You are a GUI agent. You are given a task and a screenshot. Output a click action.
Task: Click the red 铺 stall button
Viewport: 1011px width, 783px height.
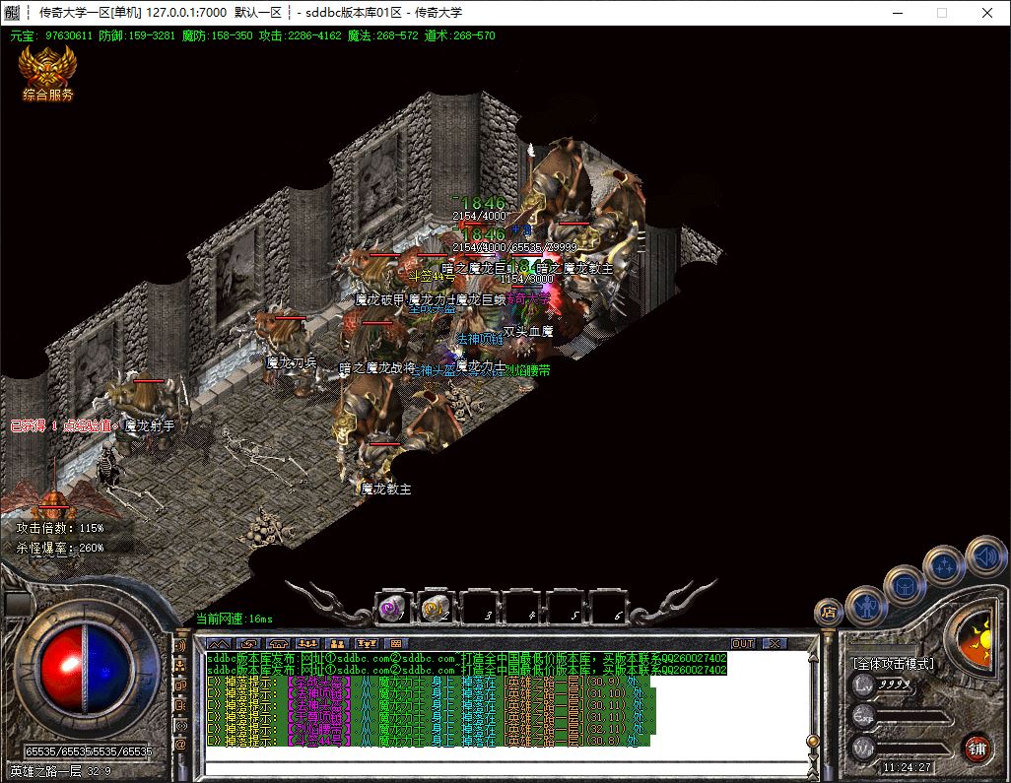tap(977, 749)
